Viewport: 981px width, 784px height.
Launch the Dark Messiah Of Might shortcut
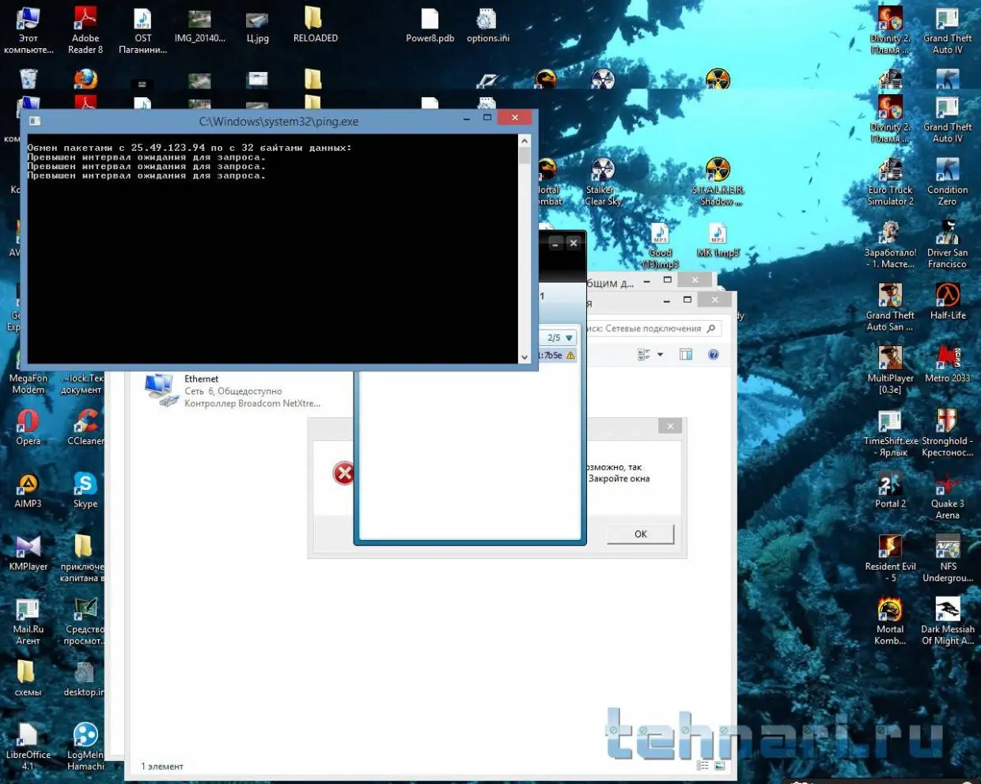[x=947, y=622]
